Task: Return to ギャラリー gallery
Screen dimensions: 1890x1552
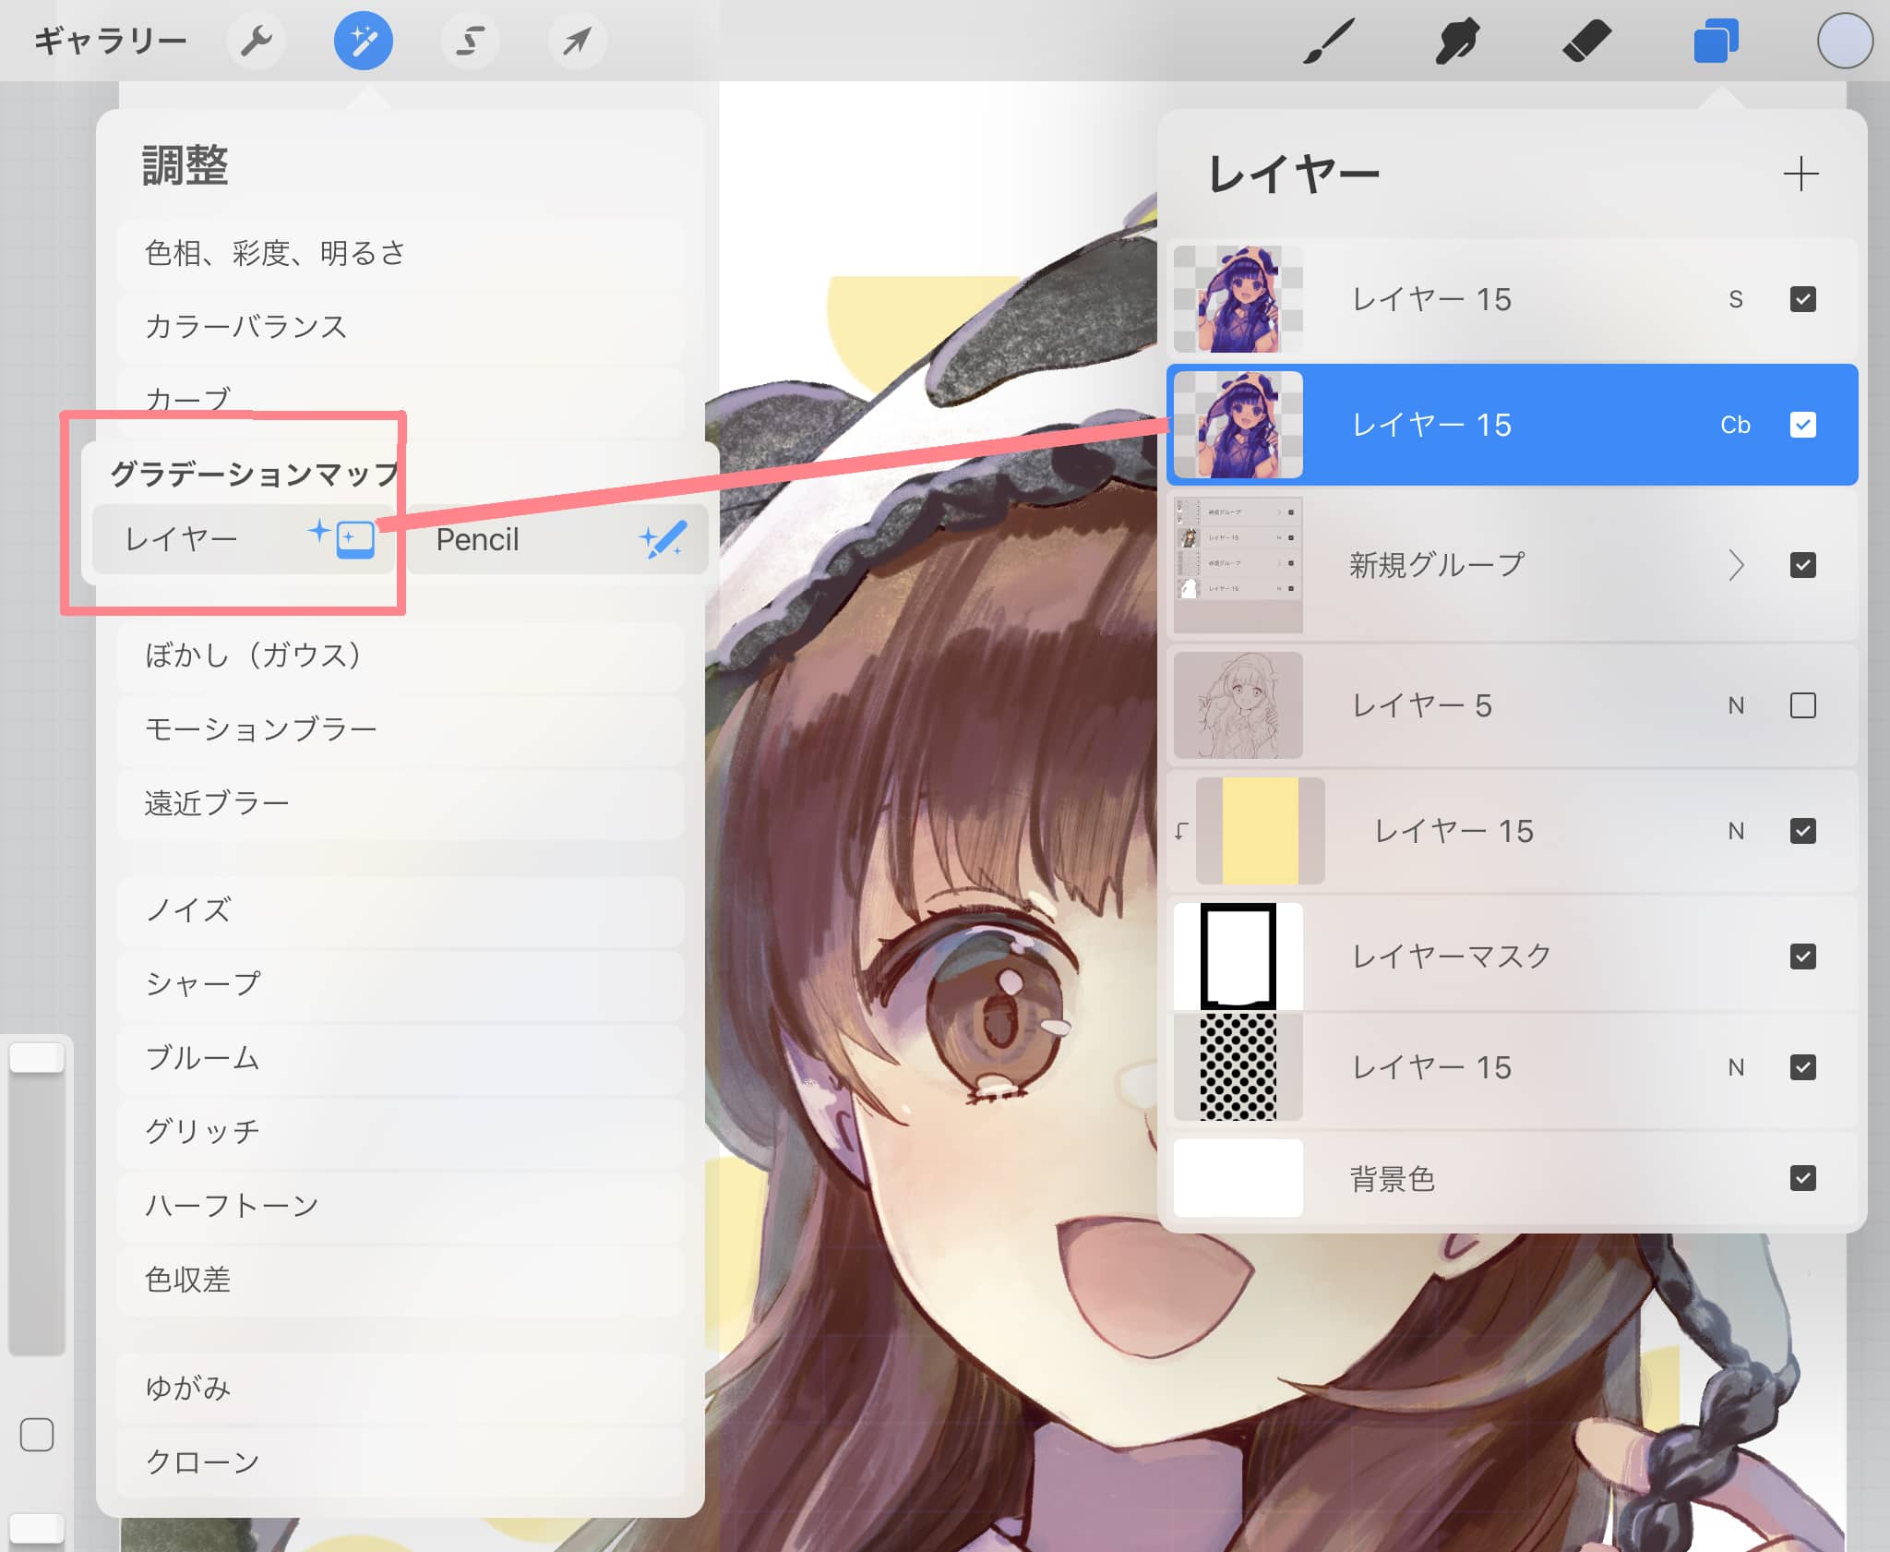Action: tap(110, 41)
